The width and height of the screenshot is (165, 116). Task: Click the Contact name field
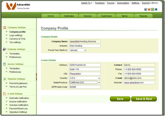pos(139,65)
